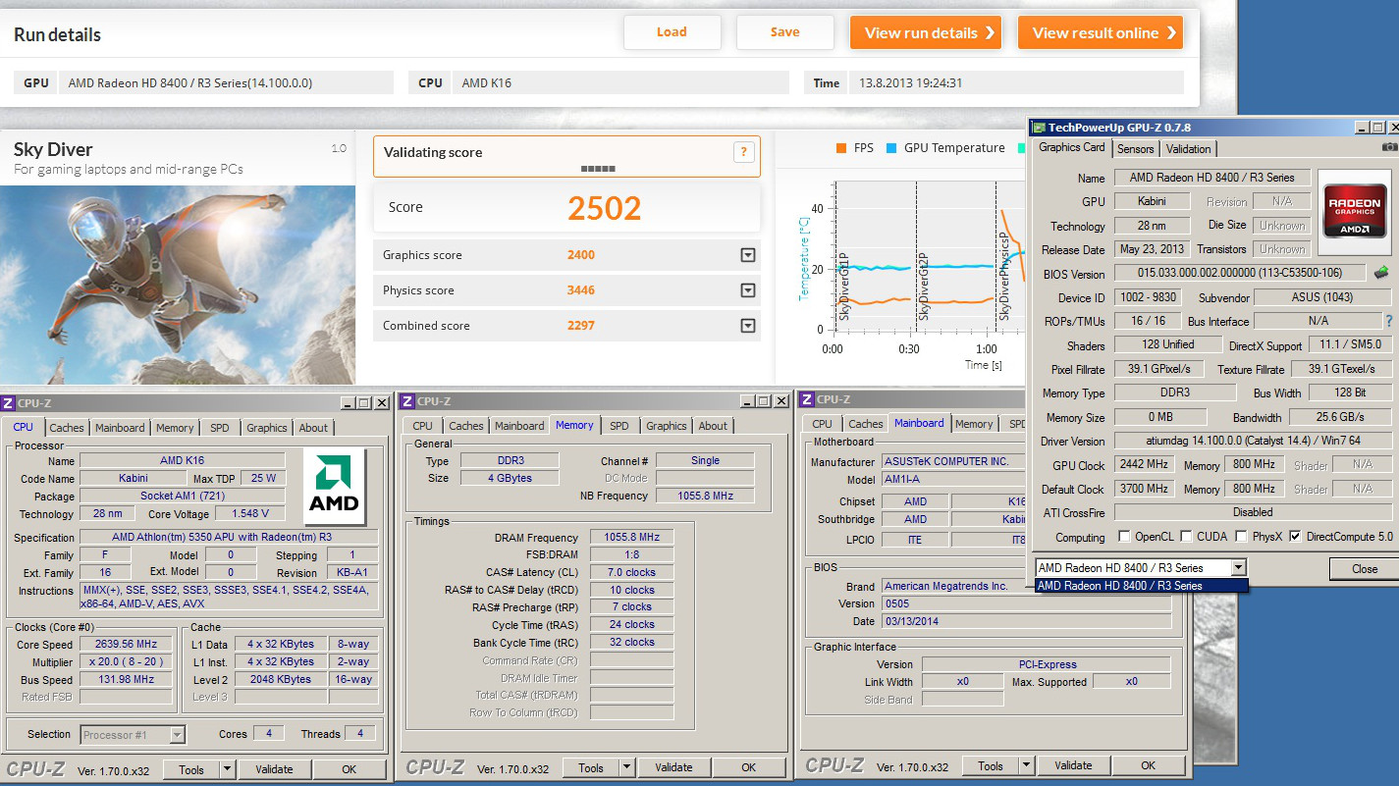The image size is (1399, 786).
Task: Click the BIOS Version field in GPU-Z
Action: coord(1241,274)
